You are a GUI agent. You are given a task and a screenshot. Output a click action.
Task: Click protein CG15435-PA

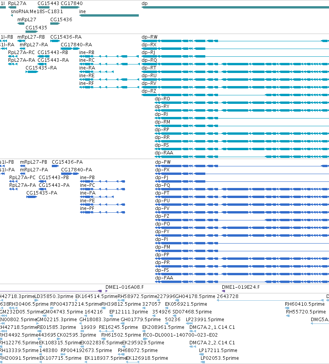click(x=42, y=193)
